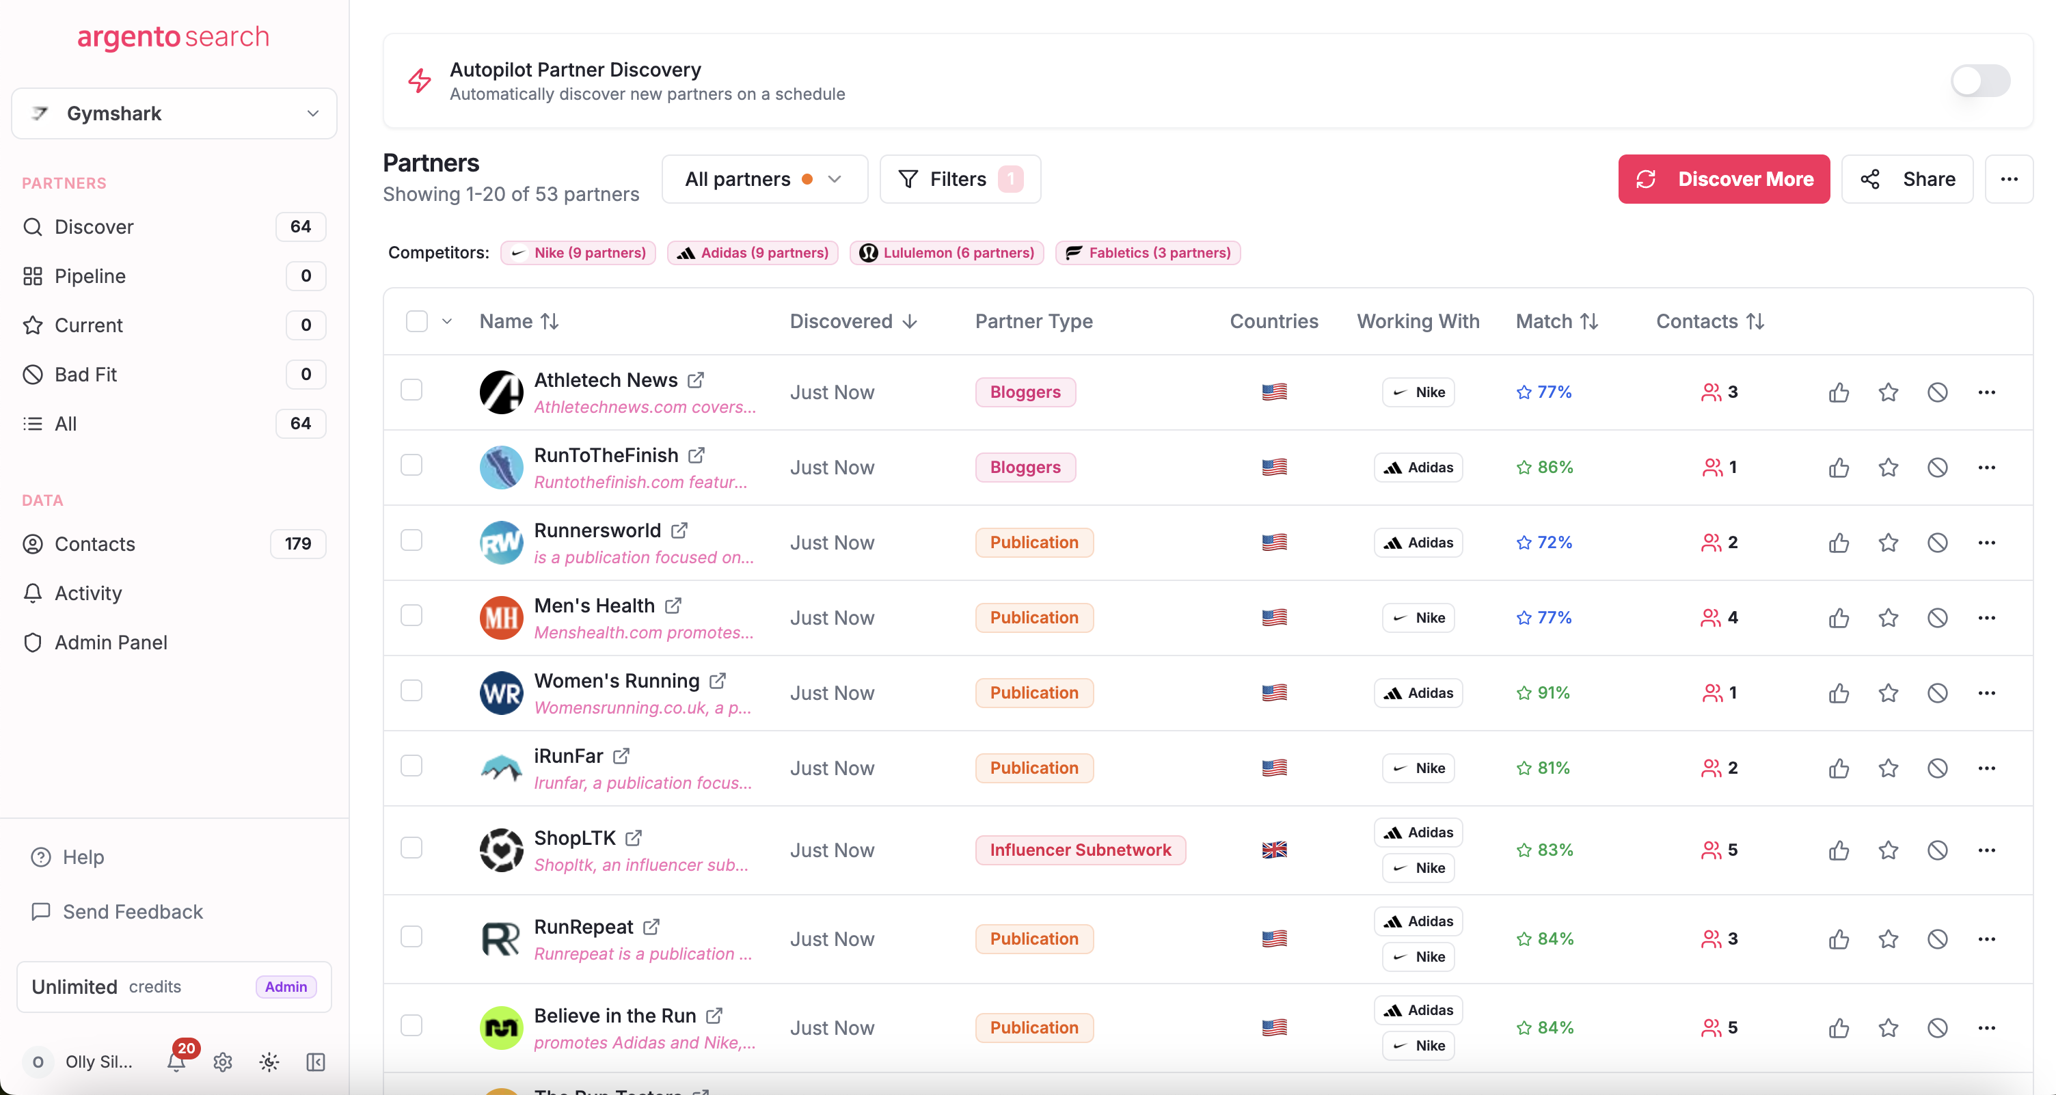This screenshot has height=1095, width=2056.
Task: Open RunToTheFinish external link icon
Action: [x=696, y=455]
